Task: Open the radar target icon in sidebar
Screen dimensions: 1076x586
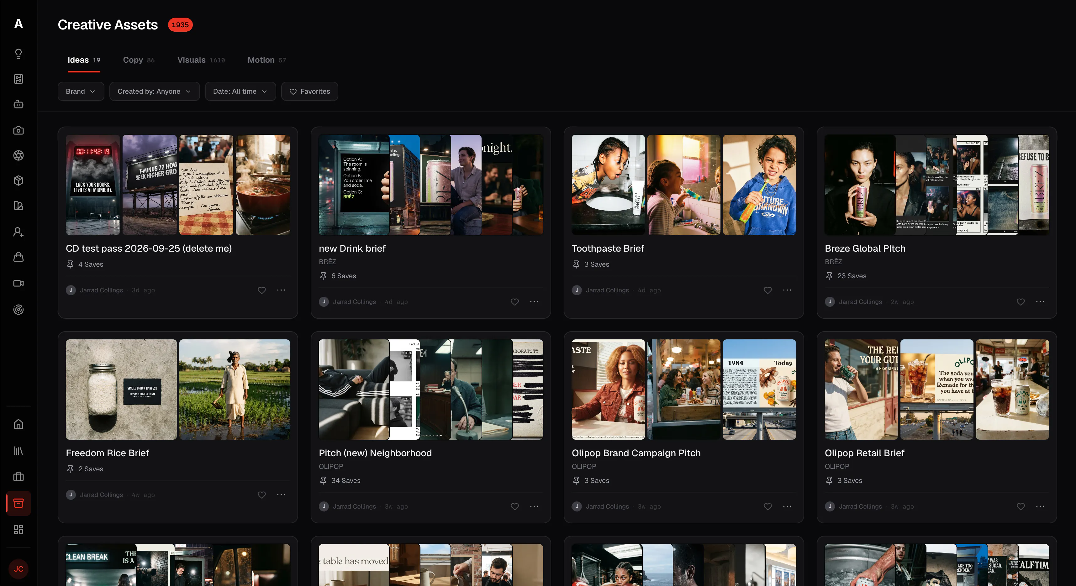Action: pyautogui.click(x=18, y=309)
